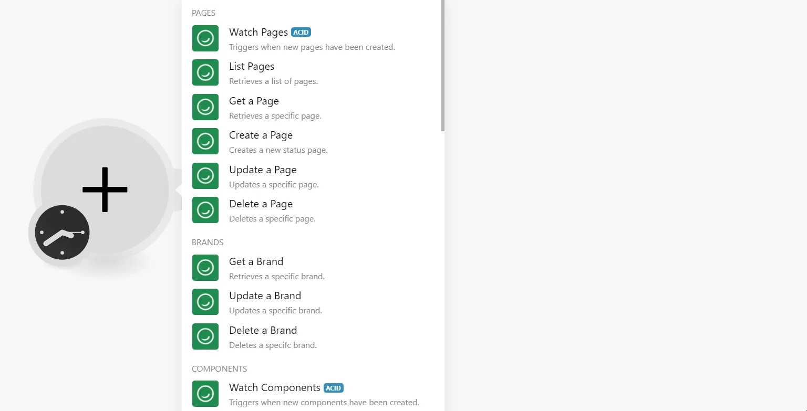Click 'Retrieves a specific brand' description
Viewport: 807px width, 411px height.
276,277
